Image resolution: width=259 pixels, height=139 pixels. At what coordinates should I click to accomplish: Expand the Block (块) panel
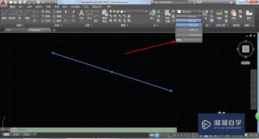point(156,25)
